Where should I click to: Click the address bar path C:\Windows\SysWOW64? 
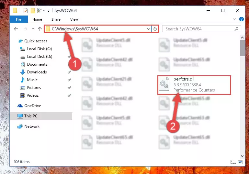[x=75, y=29]
